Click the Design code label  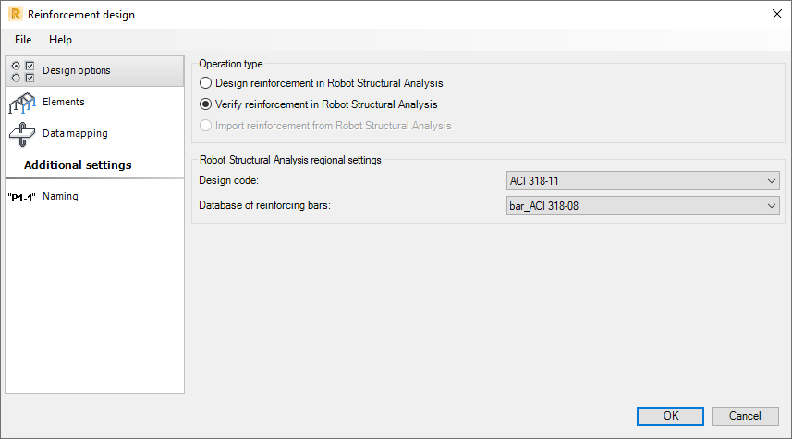228,180
